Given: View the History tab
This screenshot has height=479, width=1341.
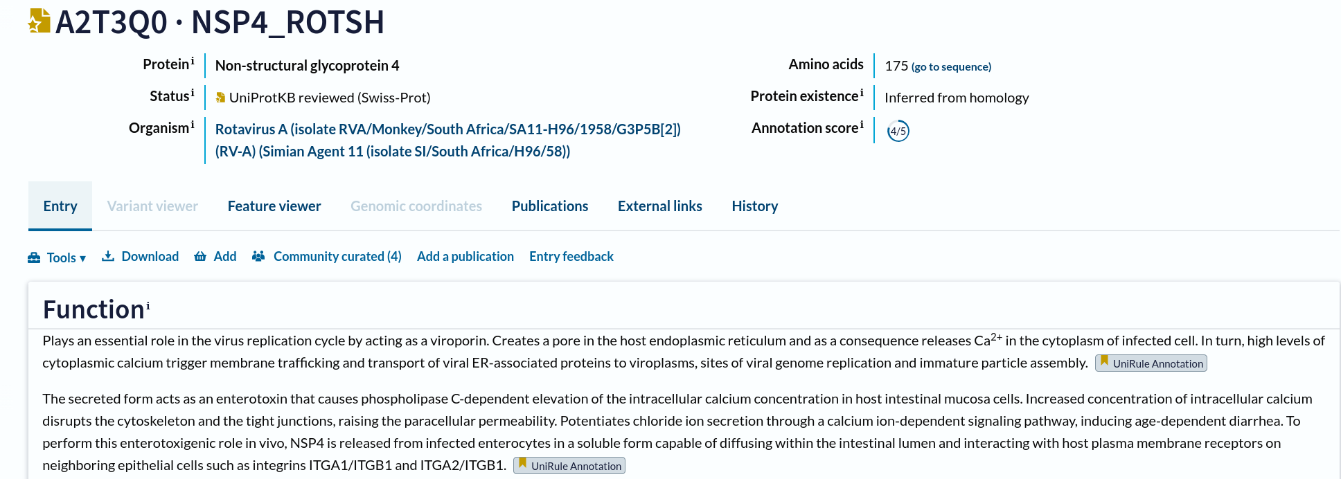Looking at the screenshot, I should coord(755,206).
